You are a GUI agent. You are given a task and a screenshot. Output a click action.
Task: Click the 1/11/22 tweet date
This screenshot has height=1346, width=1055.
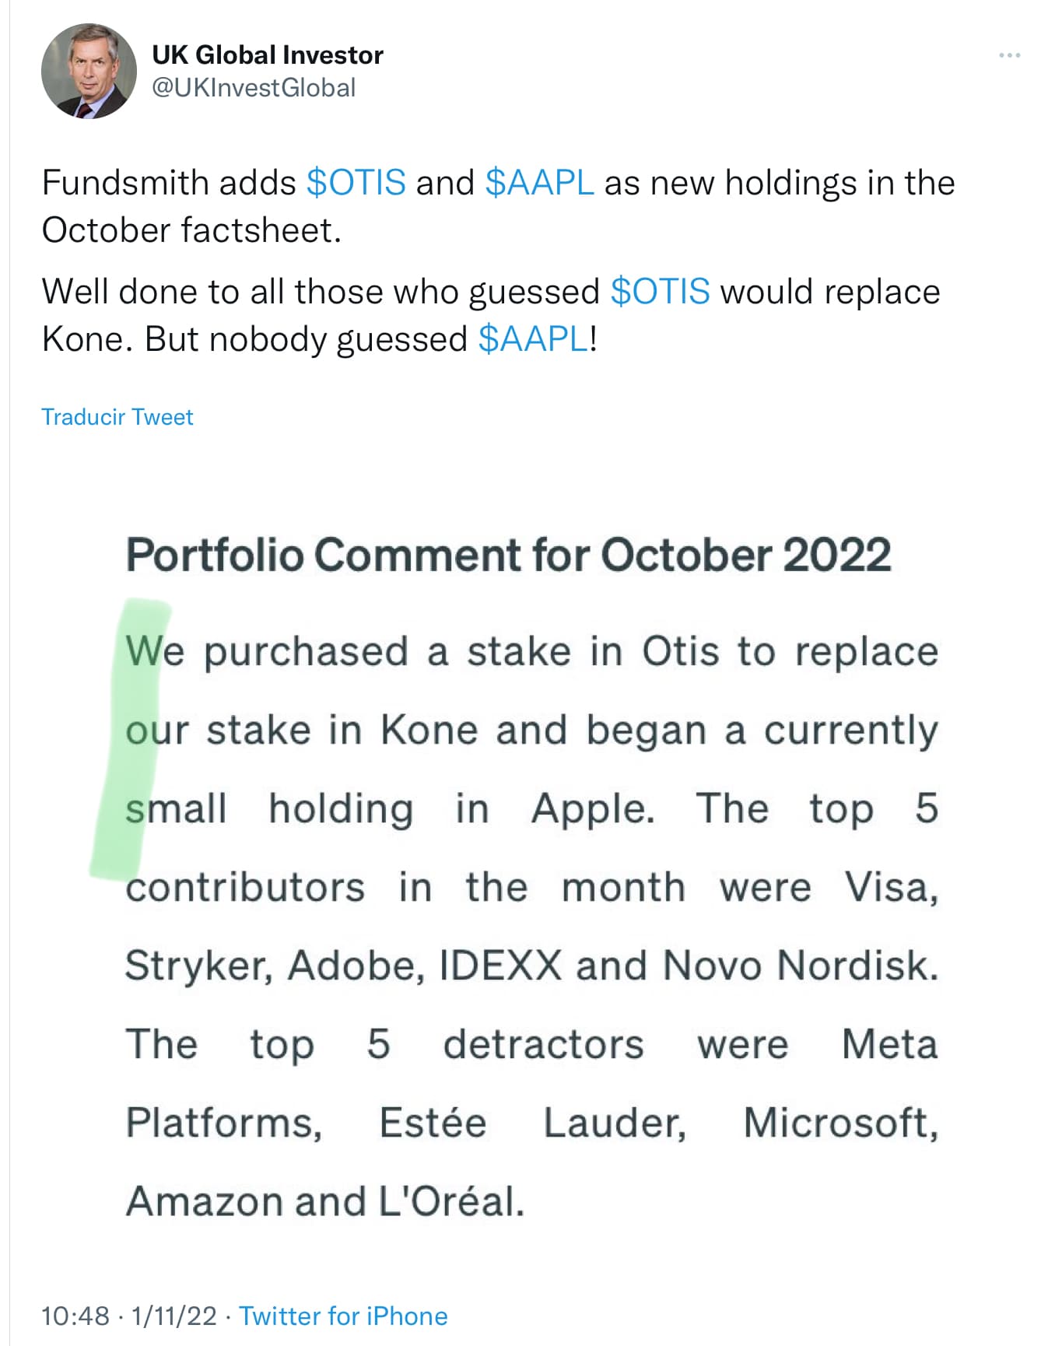[x=174, y=1316]
